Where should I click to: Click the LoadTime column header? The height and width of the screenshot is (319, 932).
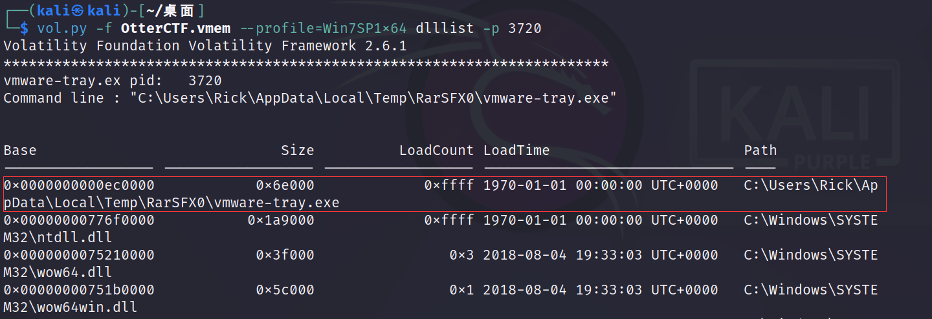[x=516, y=150]
